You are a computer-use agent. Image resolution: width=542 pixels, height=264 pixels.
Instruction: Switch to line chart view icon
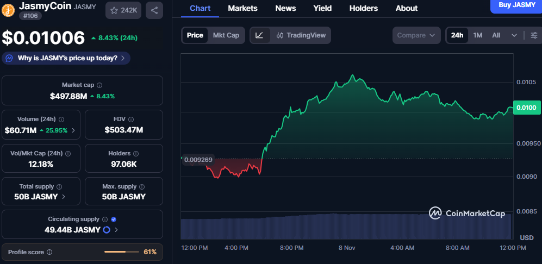tap(260, 35)
